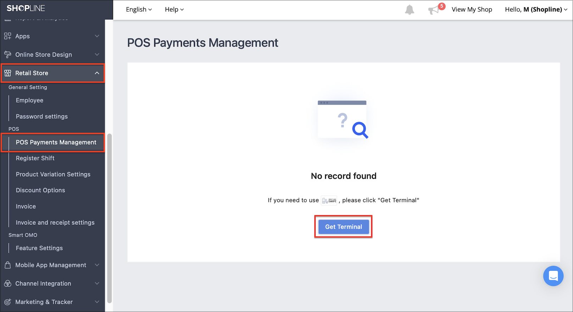The image size is (573, 312).
Task: Open Smart OMO Feature Settings
Action: (39, 248)
